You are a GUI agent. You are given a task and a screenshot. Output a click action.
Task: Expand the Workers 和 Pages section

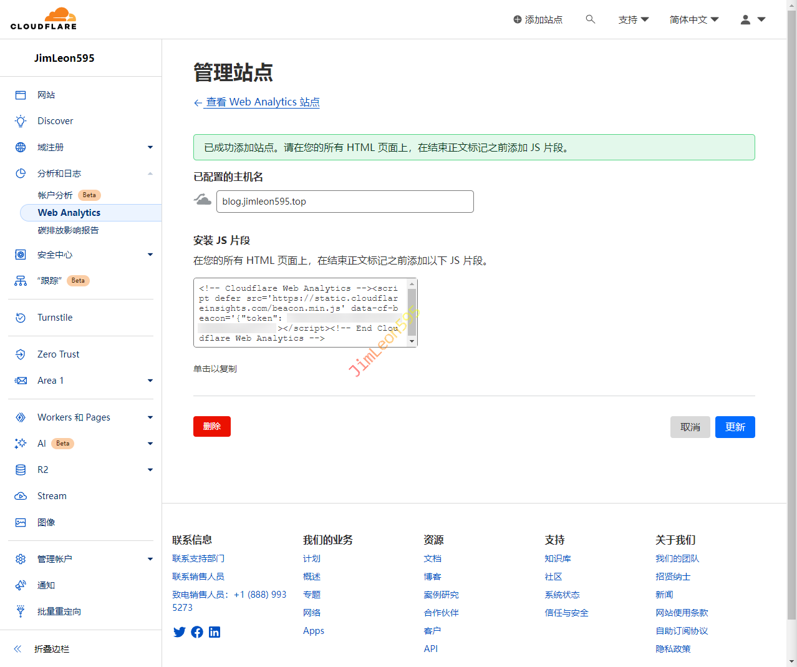pyautogui.click(x=150, y=417)
